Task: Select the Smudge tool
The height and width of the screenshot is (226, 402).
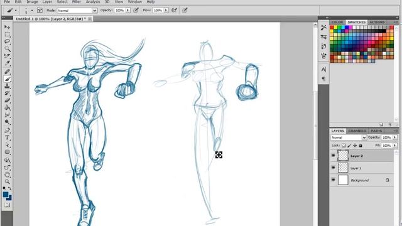Action: click(7, 115)
